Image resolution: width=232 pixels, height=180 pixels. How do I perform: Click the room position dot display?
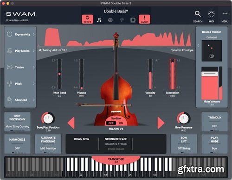tap(212, 51)
